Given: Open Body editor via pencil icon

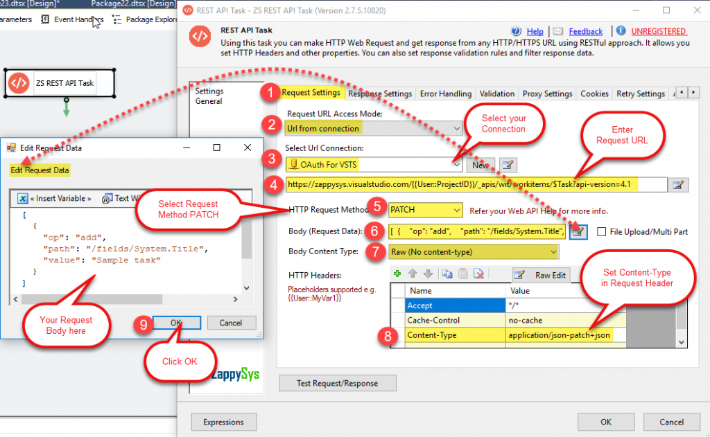Looking at the screenshot, I should pos(578,232).
